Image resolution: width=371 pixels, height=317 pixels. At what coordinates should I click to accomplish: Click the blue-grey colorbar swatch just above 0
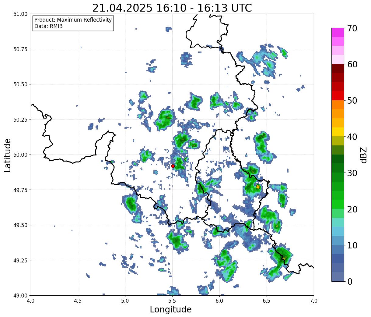[x=338, y=276]
